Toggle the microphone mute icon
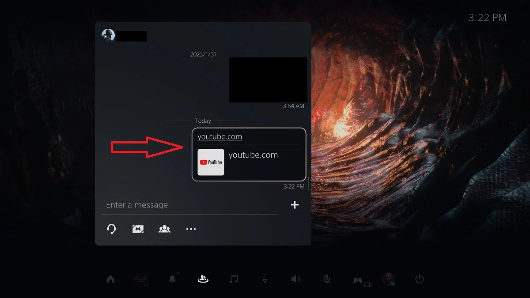 pos(327,279)
